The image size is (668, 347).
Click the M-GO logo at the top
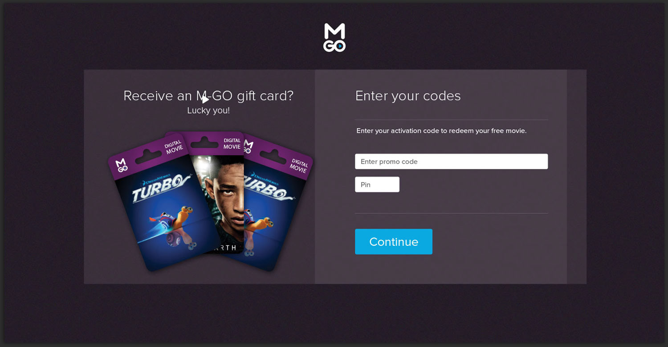[334, 38]
